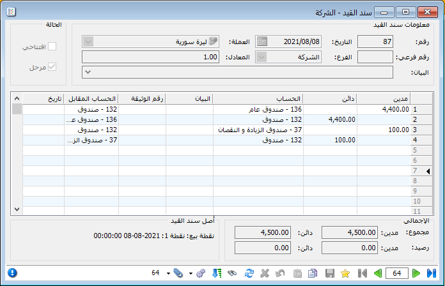The height and width of the screenshot is (286, 445).
Task: Click the yellow star new-record icon
Action: (345, 273)
